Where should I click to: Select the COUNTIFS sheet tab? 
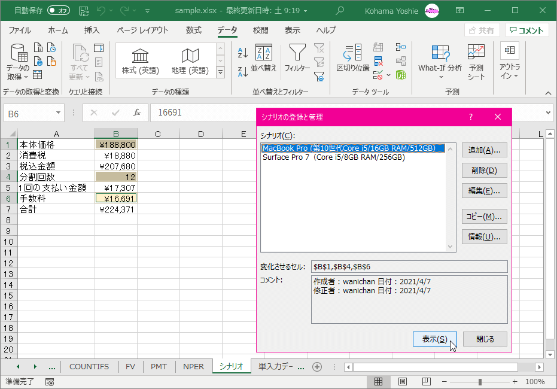tap(89, 367)
